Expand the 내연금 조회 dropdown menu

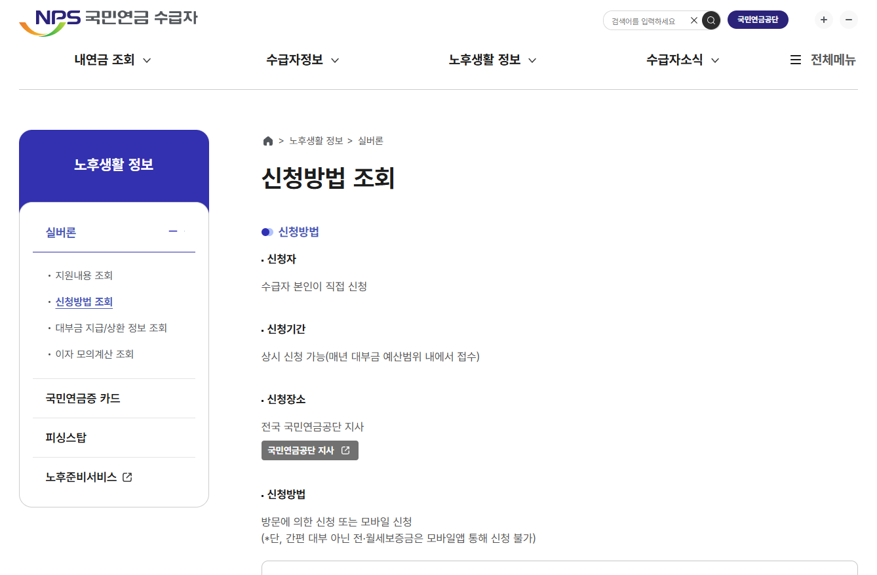pos(113,60)
